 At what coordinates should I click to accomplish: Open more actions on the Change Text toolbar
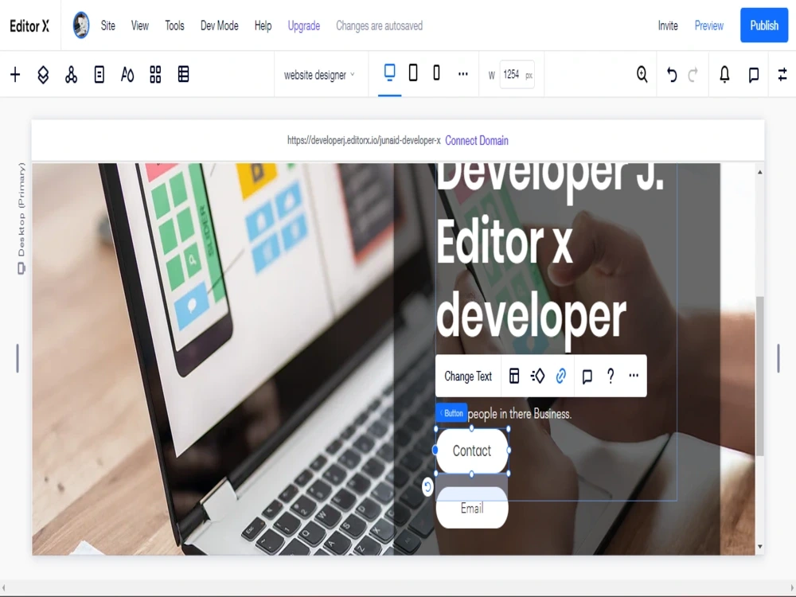[633, 376]
